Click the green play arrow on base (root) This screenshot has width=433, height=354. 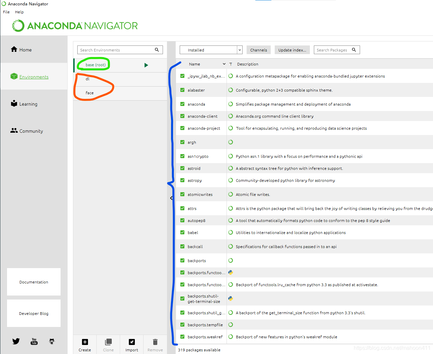(146, 65)
